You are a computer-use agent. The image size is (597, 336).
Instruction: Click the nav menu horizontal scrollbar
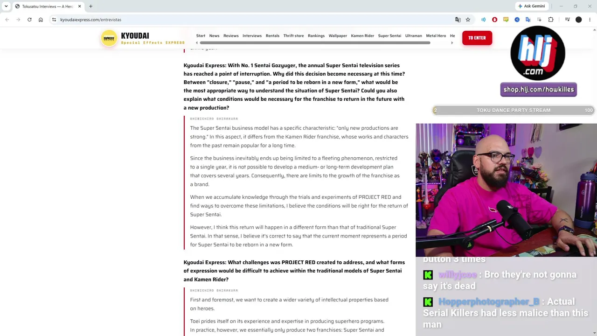tap(315, 43)
